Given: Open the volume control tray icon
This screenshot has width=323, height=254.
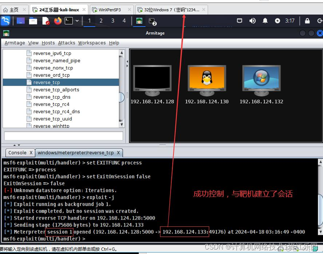Looking at the screenshot, I should [252, 21].
